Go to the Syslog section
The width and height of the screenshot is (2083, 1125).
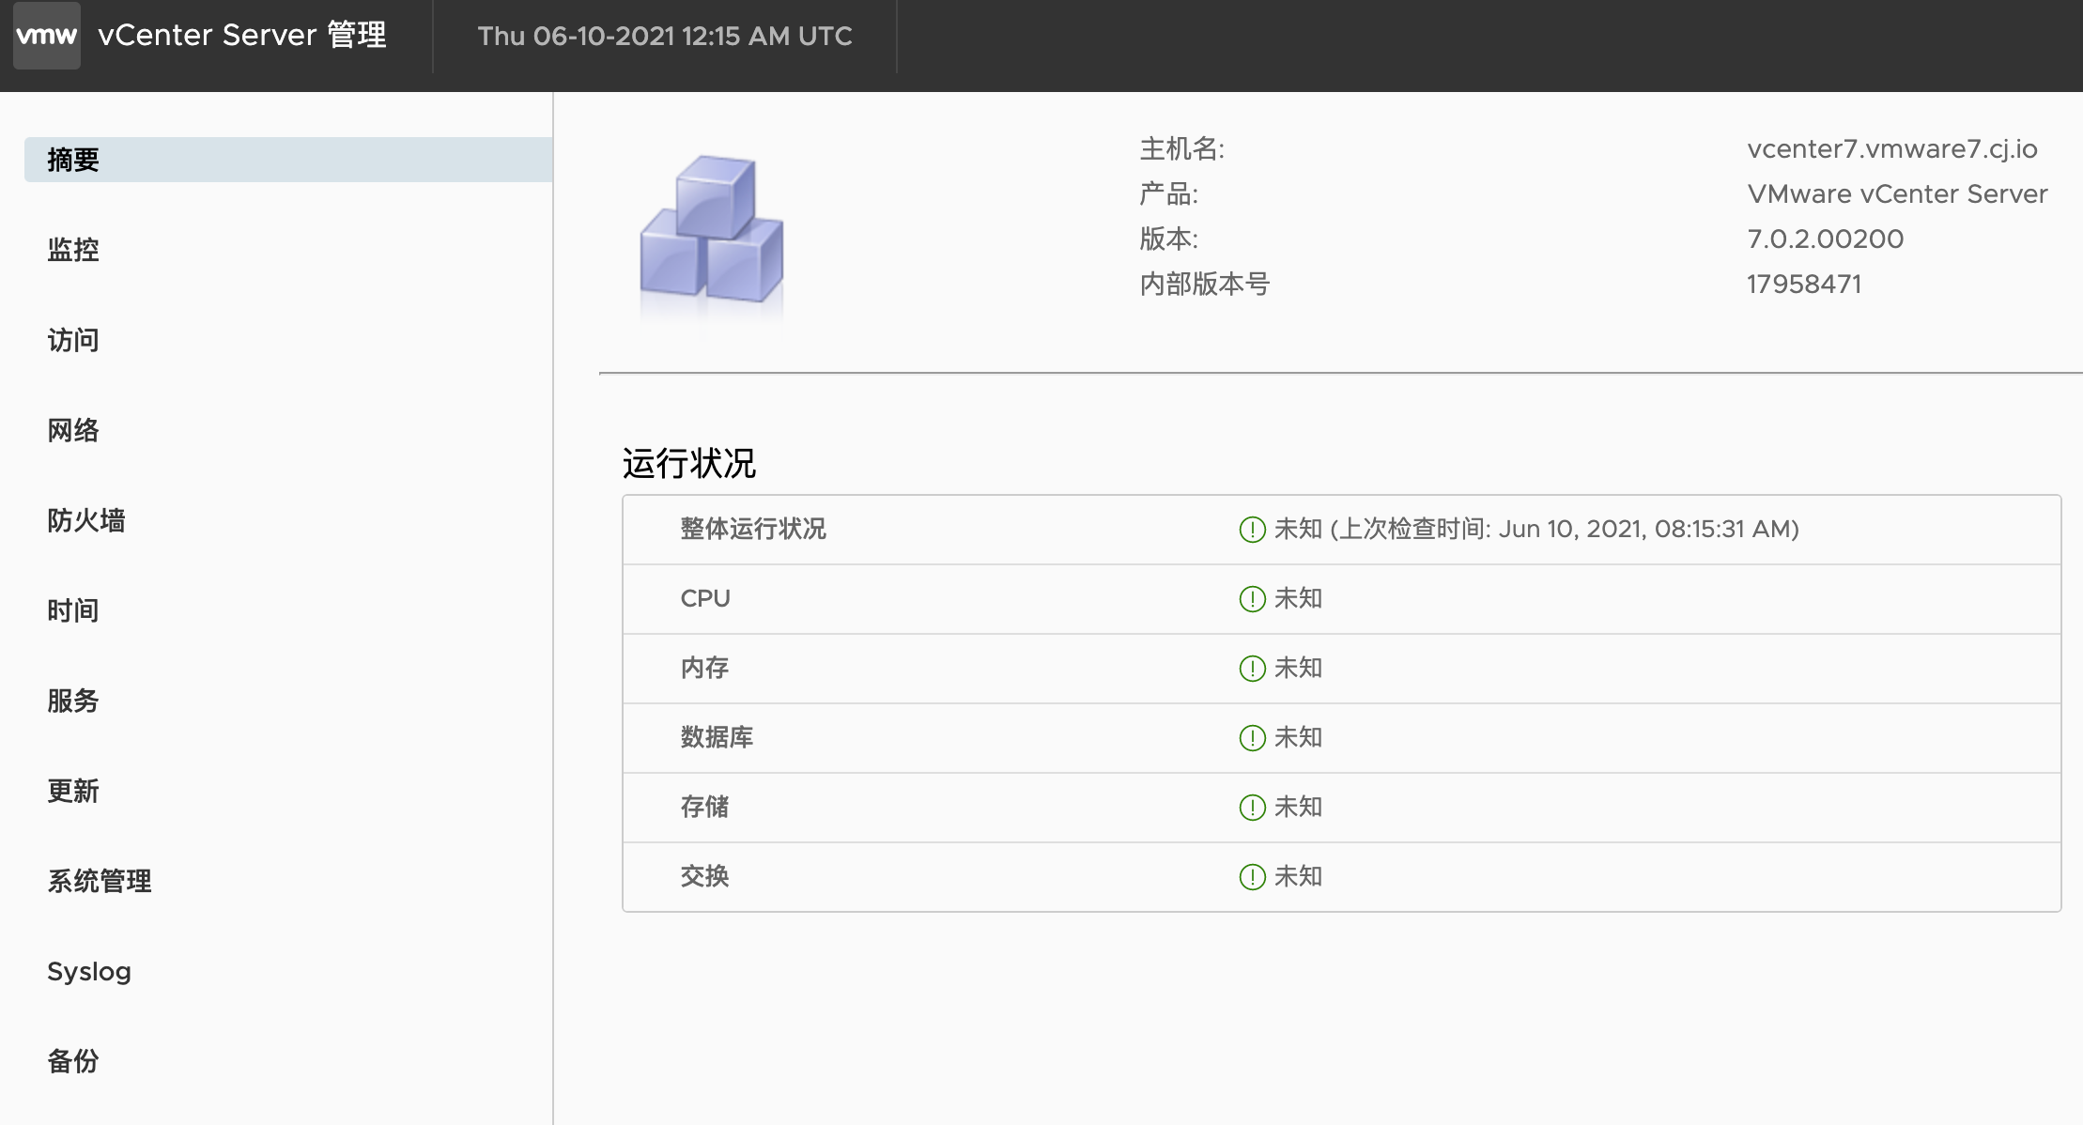coord(89,971)
